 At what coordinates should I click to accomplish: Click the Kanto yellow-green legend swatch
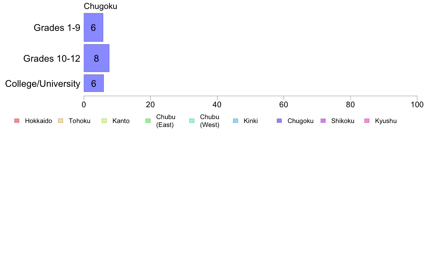click(104, 121)
